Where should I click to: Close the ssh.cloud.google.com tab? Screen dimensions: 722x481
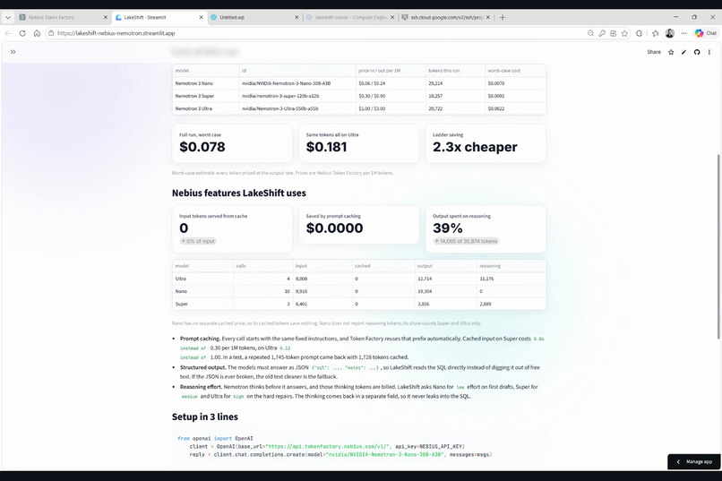pyautogui.click(x=488, y=18)
